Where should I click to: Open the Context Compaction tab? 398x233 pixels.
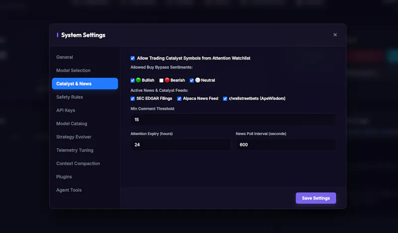(x=85, y=163)
